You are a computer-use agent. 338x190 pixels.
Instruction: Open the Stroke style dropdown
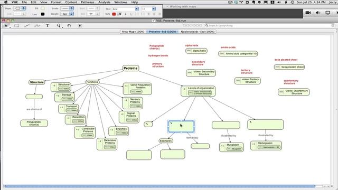(67, 8)
